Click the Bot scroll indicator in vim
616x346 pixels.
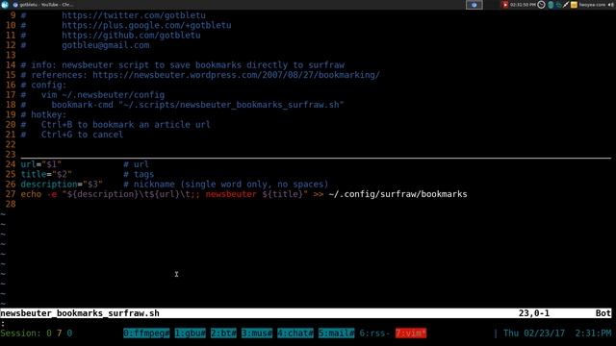pyautogui.click(x=603, y=313)
